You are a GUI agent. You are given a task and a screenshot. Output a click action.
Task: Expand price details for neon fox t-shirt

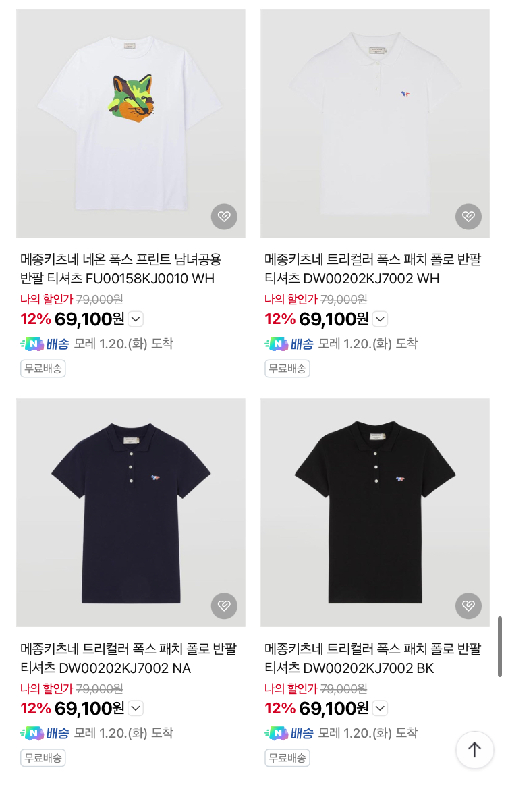pos(136,319)
